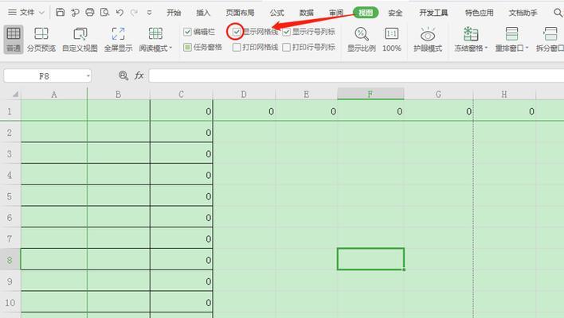The image size is (564, 318).
Task: Turn on 护眼模式 eye protection mode
Action: pyautogui.click(x=428, y=40)
